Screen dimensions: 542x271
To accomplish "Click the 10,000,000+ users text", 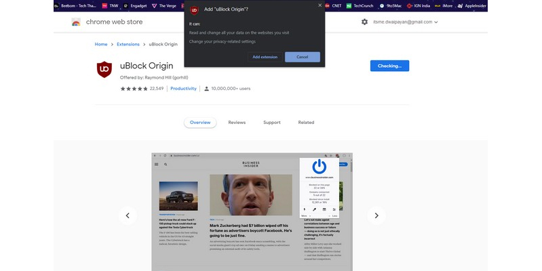I will (x=231, y=89).
